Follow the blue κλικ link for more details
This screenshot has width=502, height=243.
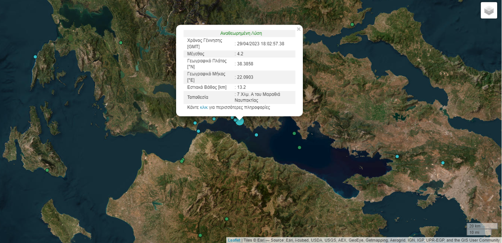(x=204, y=107)
